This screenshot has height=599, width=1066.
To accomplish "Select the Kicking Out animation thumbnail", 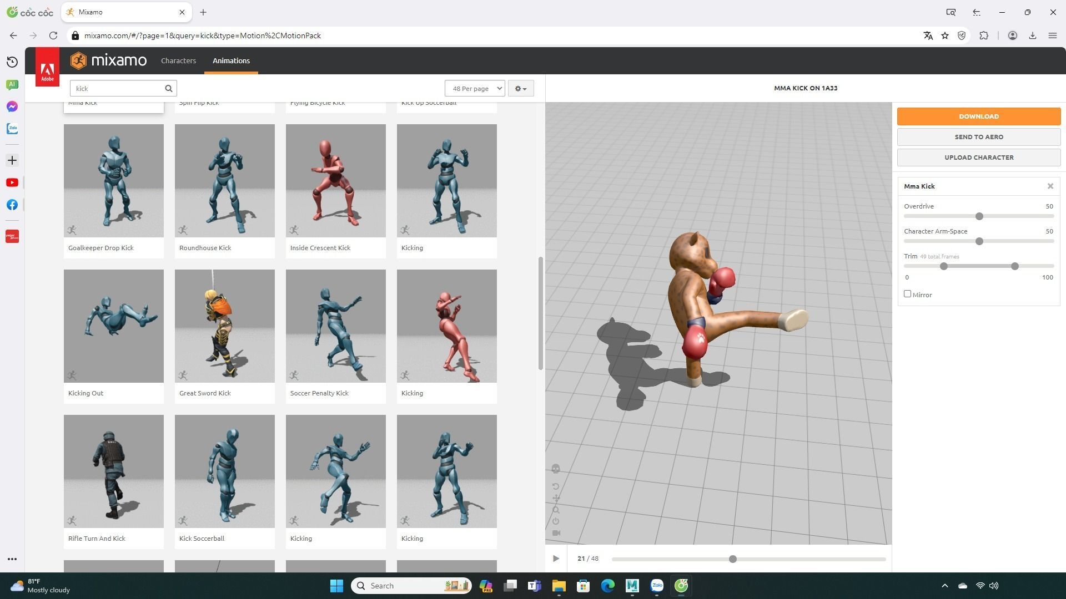I will click(114, 326).
